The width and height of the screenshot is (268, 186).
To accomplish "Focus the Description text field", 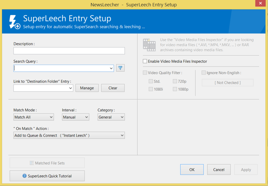I will coord(69,51).
